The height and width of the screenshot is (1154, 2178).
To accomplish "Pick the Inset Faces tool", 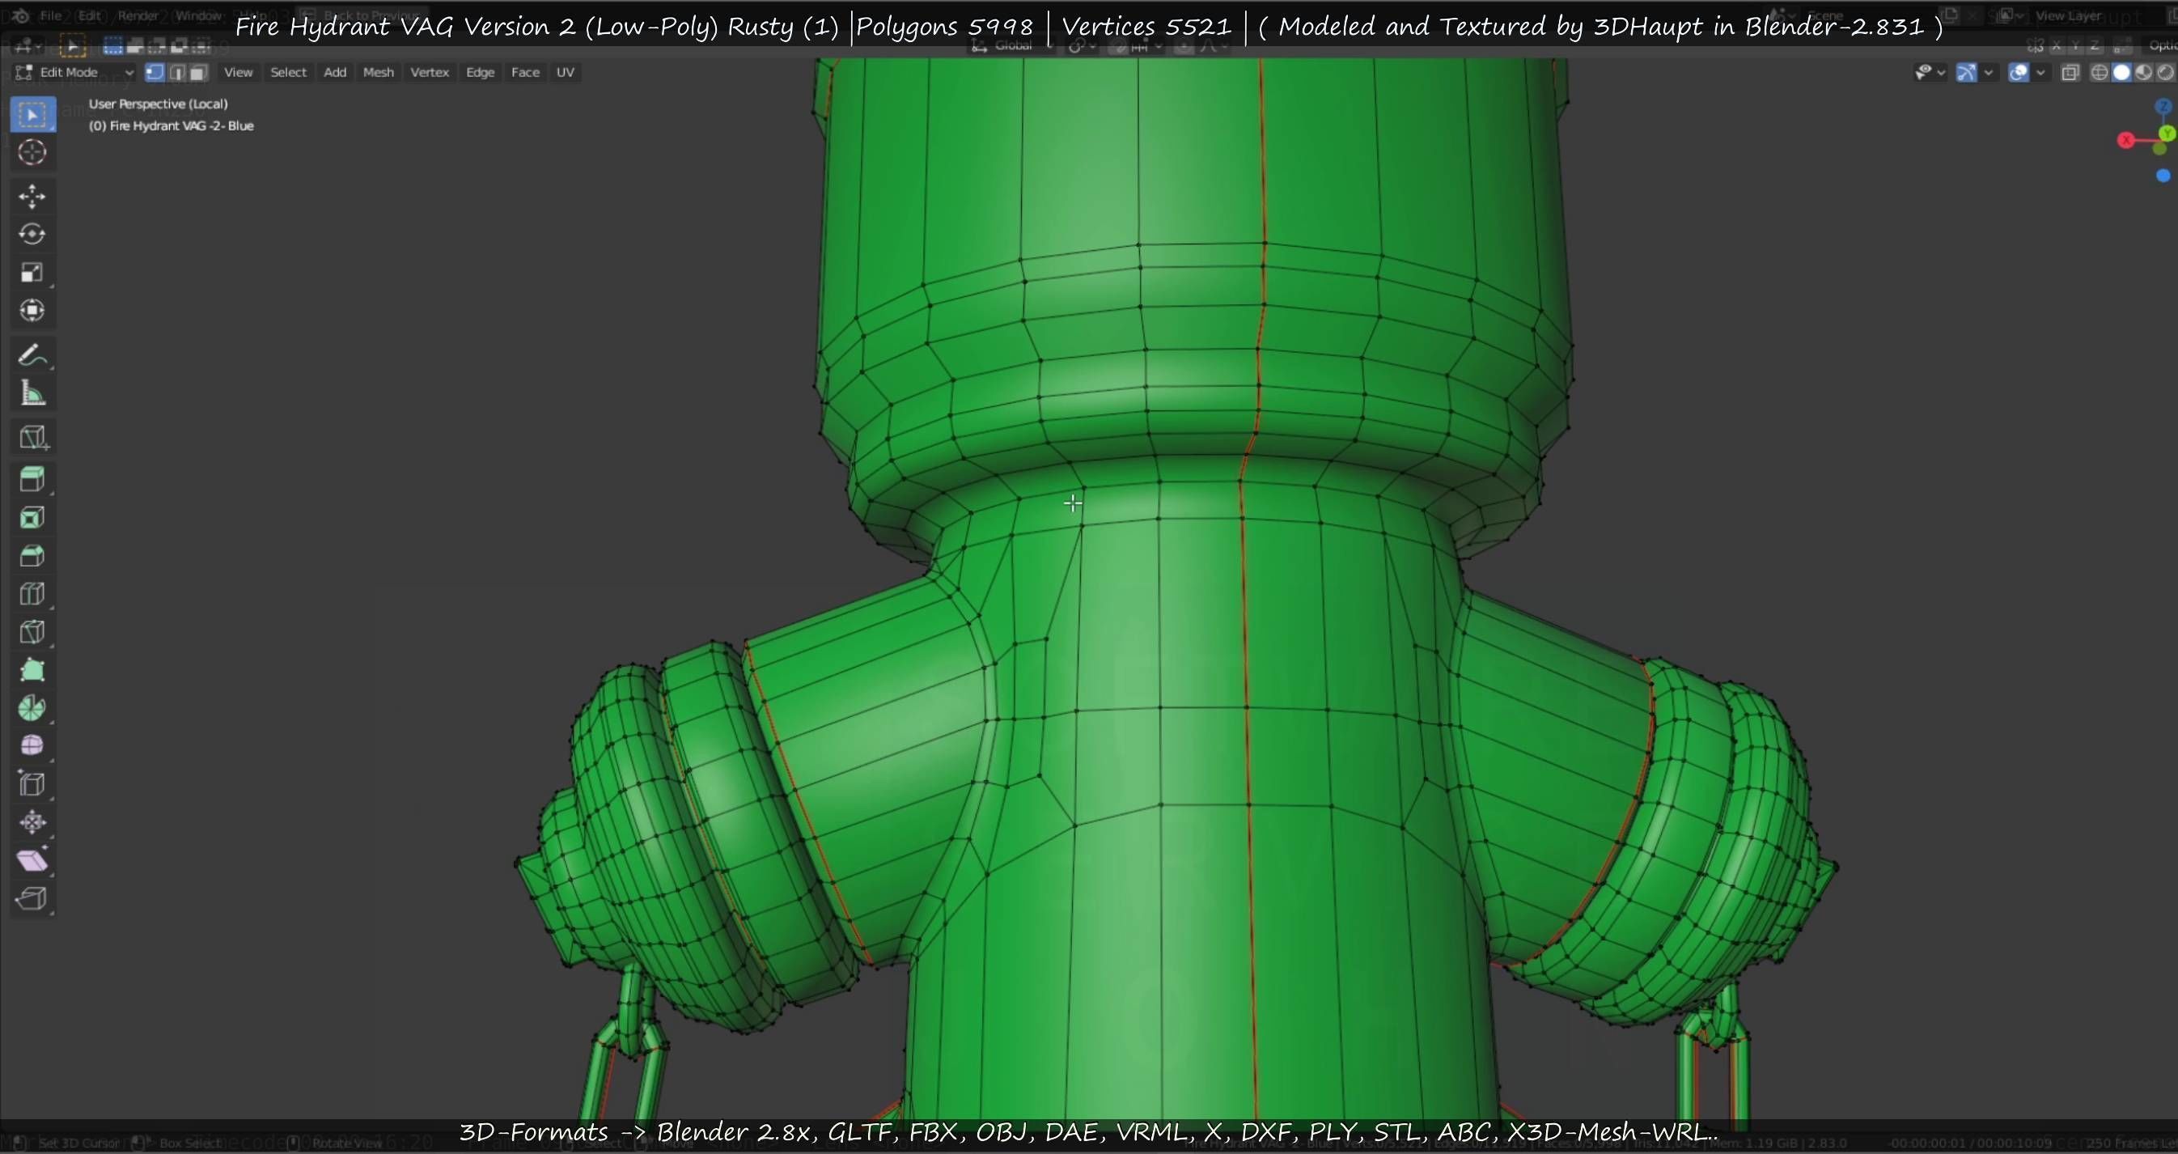I will tap(33, 517).
